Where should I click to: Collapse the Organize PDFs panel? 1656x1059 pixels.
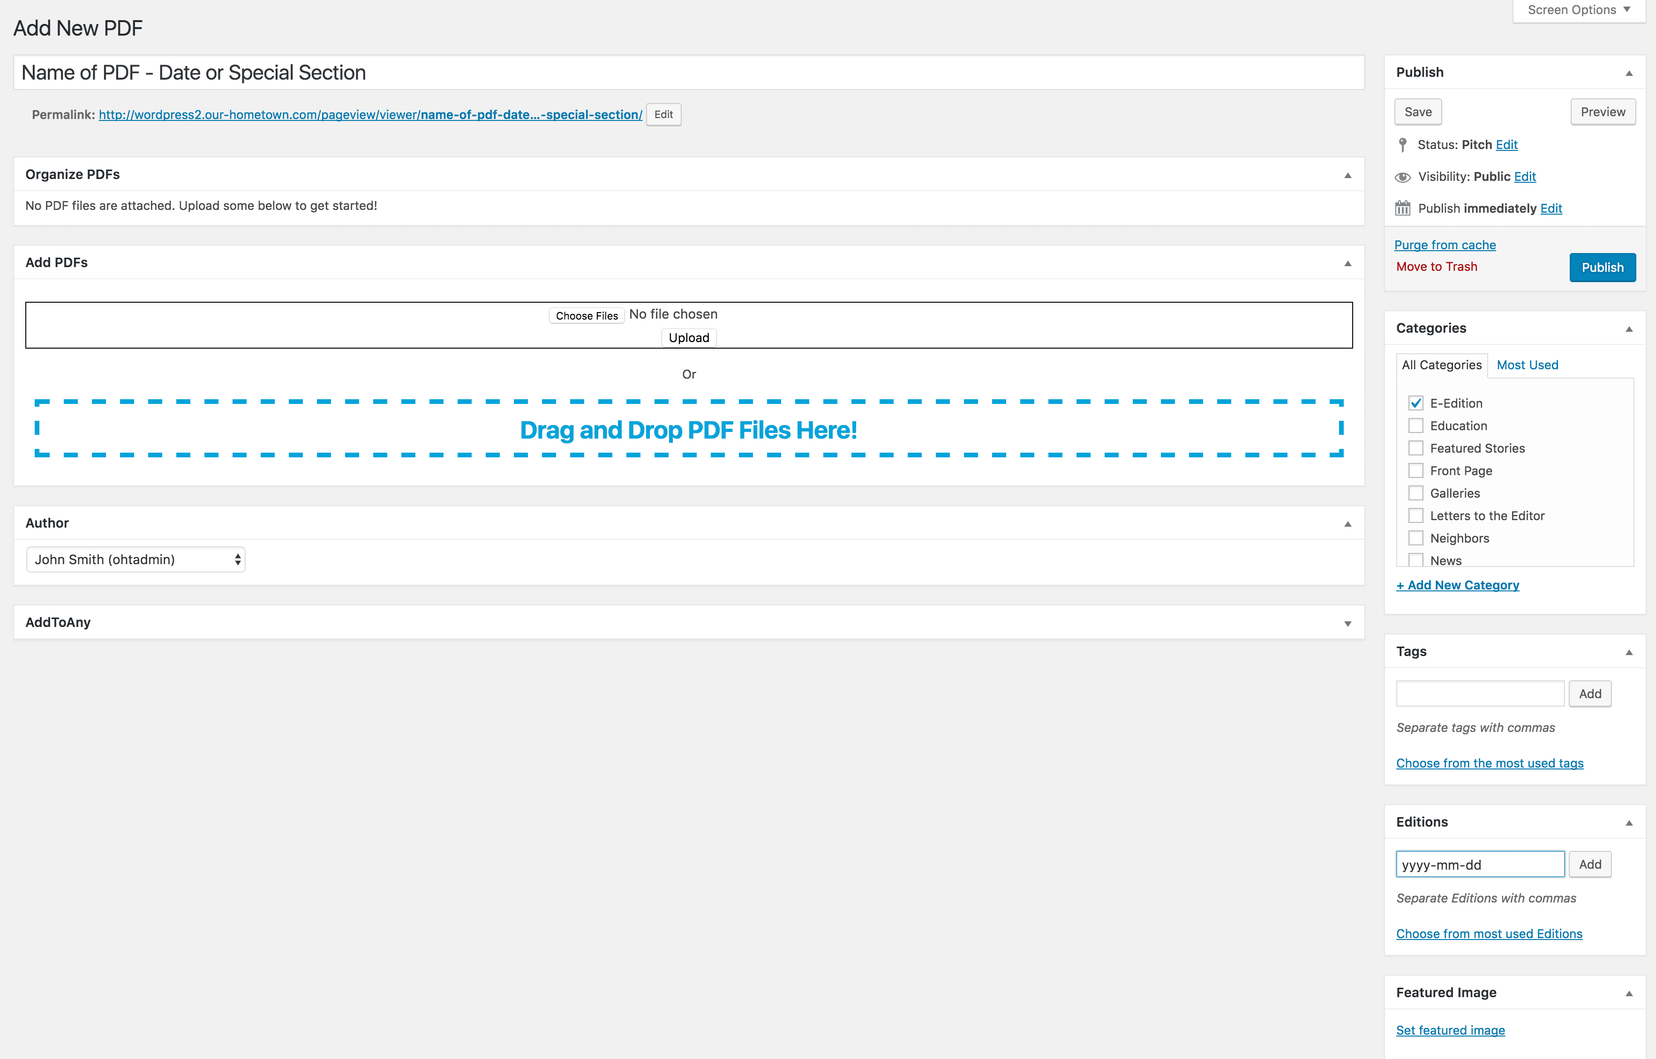tap(1347, 175)
